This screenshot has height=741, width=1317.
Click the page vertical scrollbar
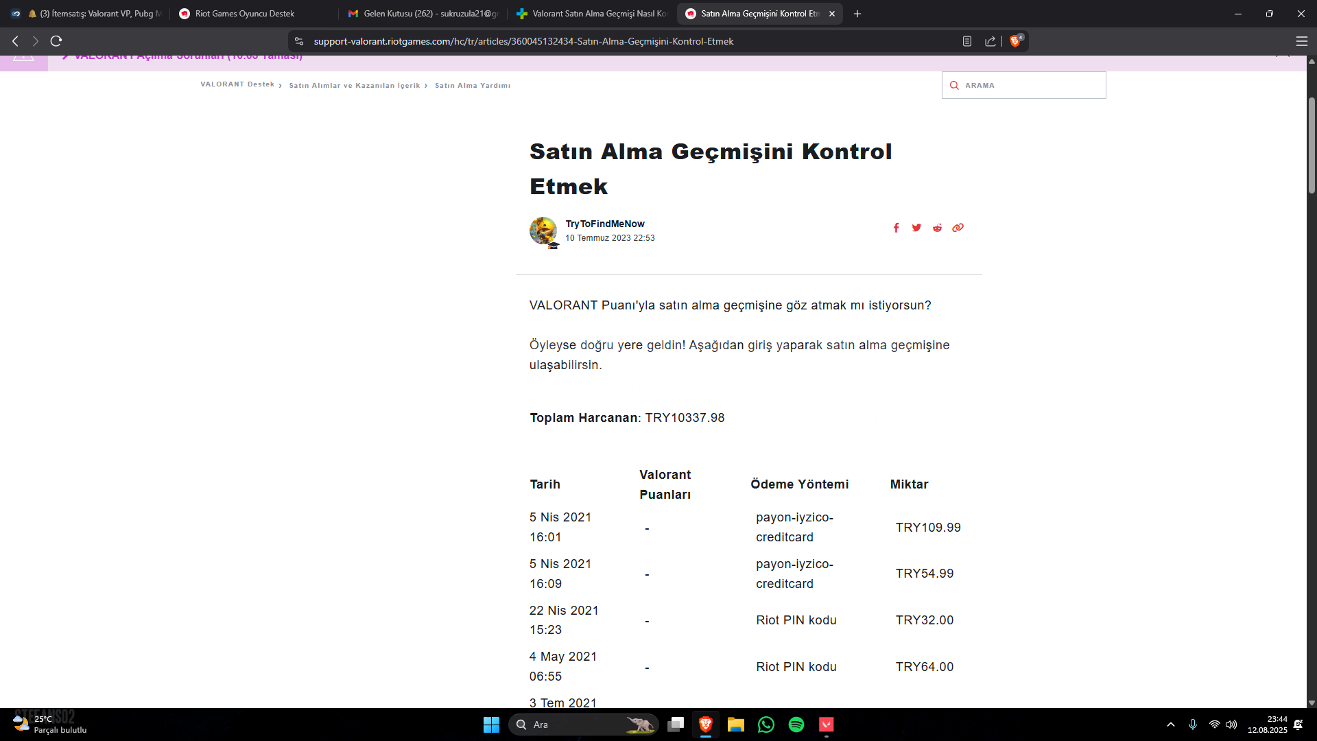[x=1312, y=146]
